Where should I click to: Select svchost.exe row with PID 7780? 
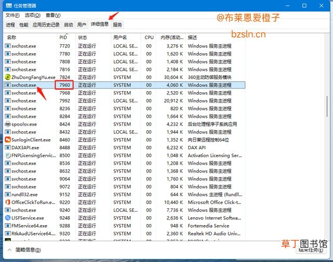124,54
